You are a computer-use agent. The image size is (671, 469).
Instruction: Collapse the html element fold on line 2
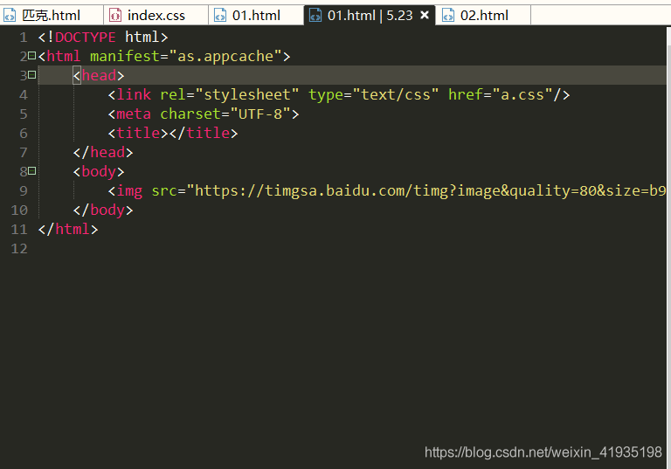(31, 56)
